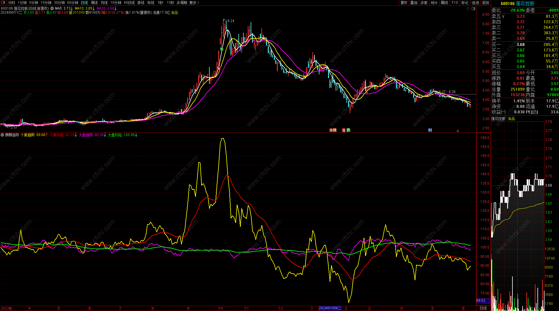Click the 69.52 indicator axis value

(481, 301)
